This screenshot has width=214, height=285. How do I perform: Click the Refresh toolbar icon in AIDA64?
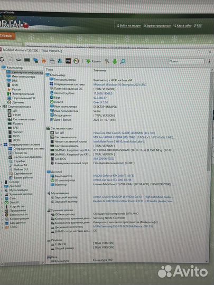[x=2, y=59]
